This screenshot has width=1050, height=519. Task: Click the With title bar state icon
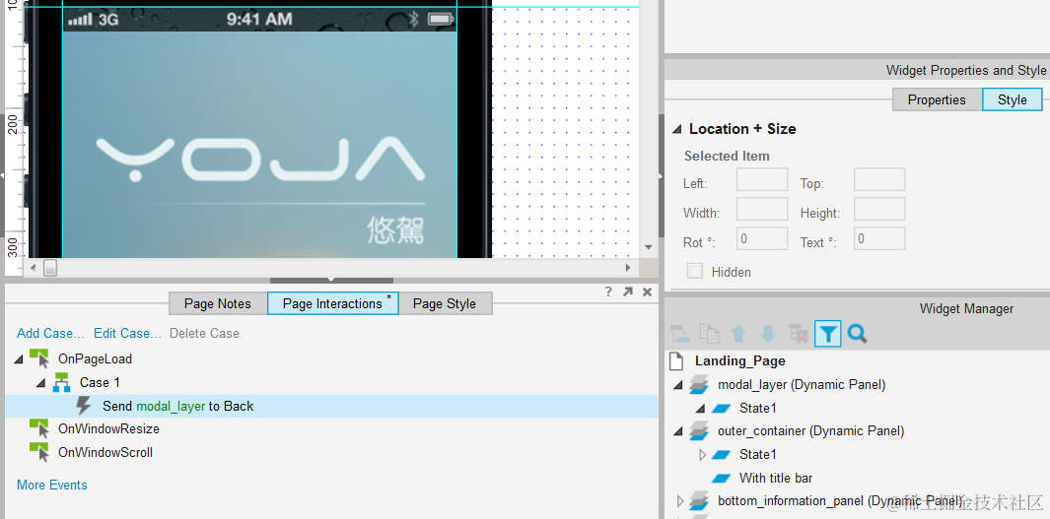722,479
